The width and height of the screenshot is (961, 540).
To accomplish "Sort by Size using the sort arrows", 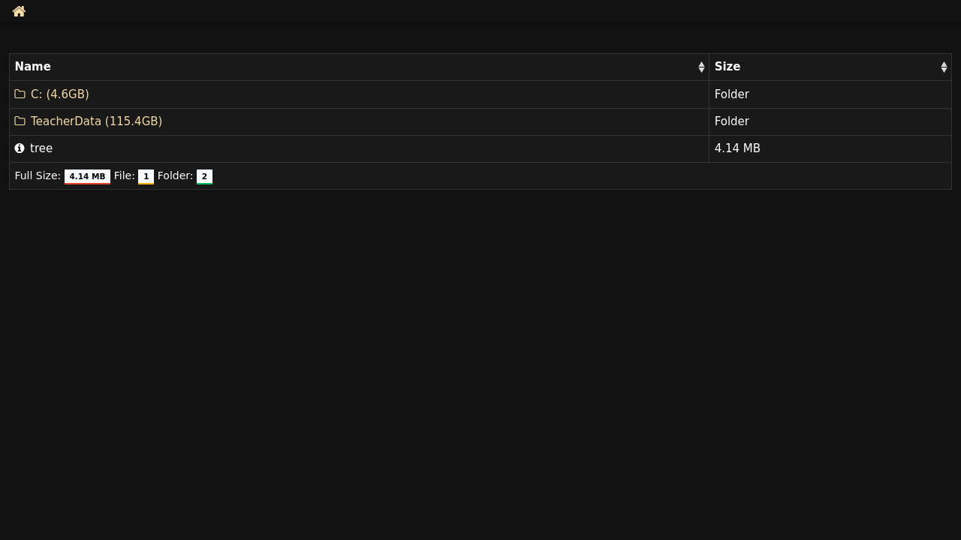I will [x=944, y=67].
